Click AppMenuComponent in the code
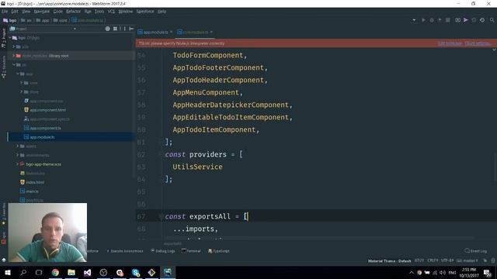Screen dimensions: 497x279 (x=206, y=93)
